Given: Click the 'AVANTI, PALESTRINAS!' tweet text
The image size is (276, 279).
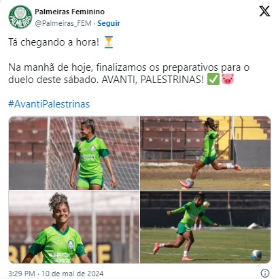Looking at the screenshot, I should [153, 80].
